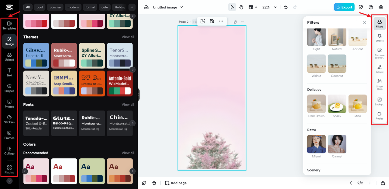Delete the page using trash icon

[x=154, y=183]
